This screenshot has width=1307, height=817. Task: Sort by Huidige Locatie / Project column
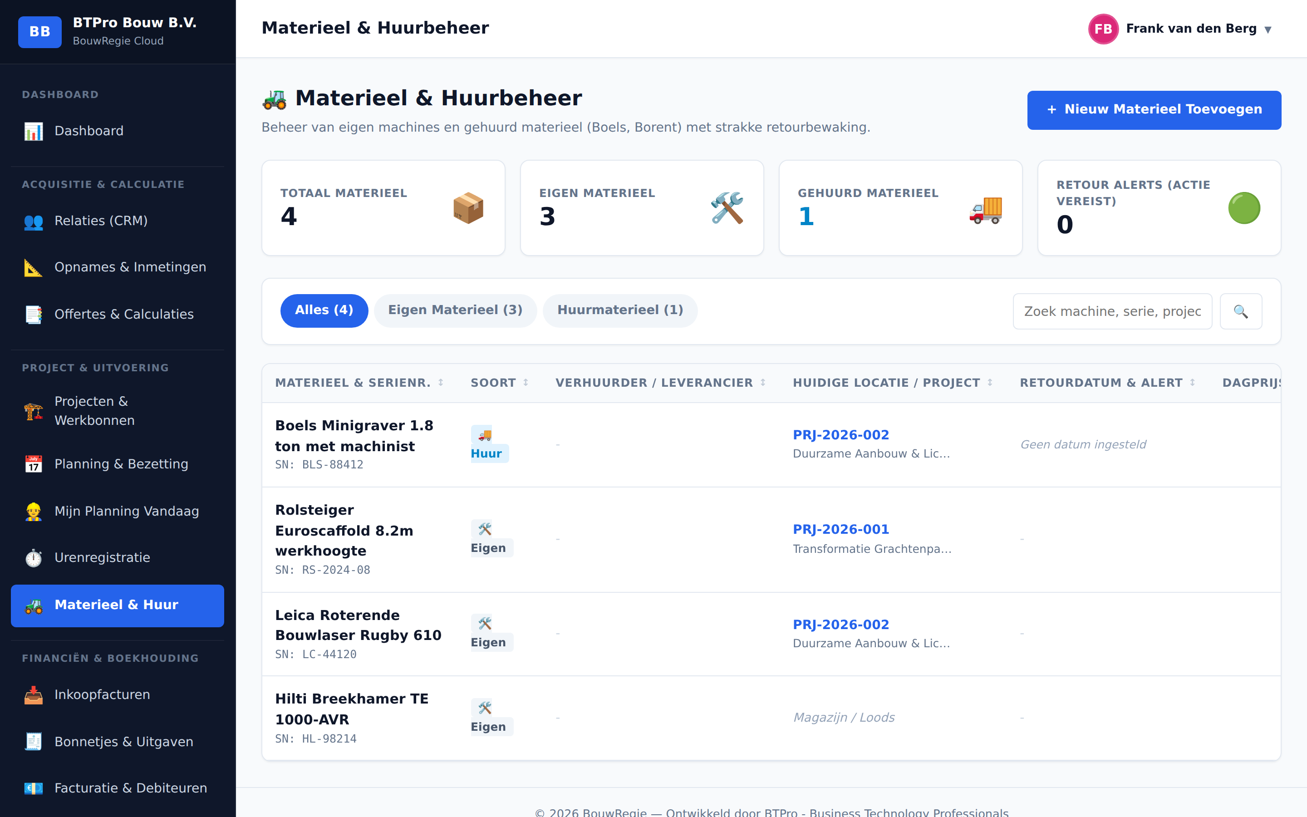pos(893,383)
